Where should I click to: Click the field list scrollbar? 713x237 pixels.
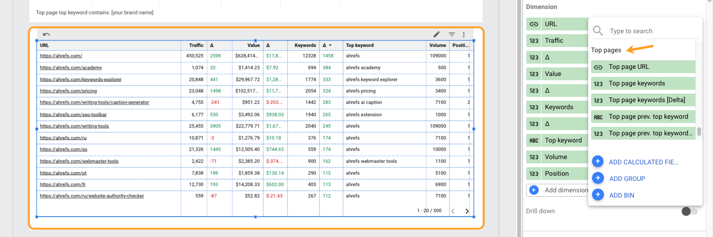(699, 132)
